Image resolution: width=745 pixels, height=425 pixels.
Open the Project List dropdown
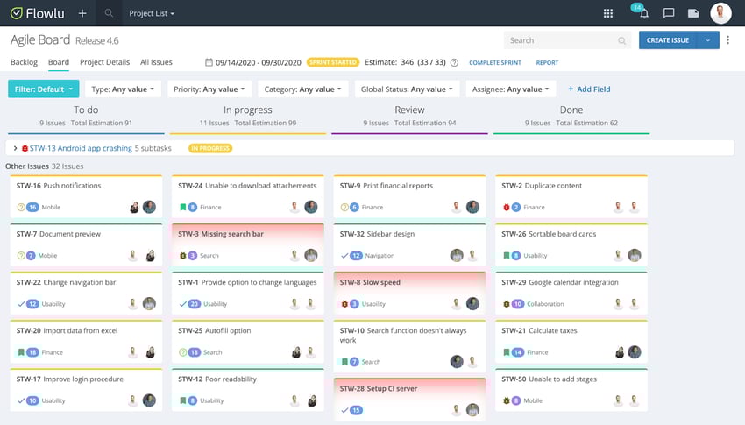(152, 13)
